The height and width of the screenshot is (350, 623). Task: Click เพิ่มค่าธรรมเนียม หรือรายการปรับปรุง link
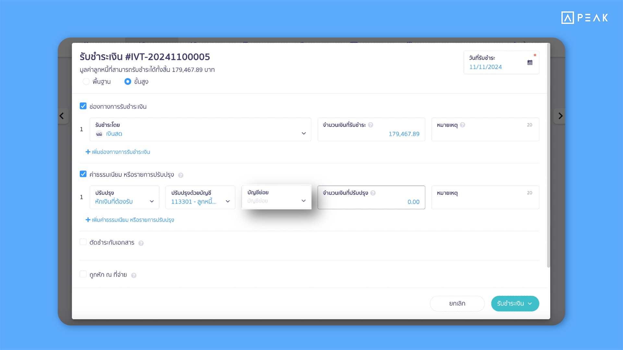point(133,220)
